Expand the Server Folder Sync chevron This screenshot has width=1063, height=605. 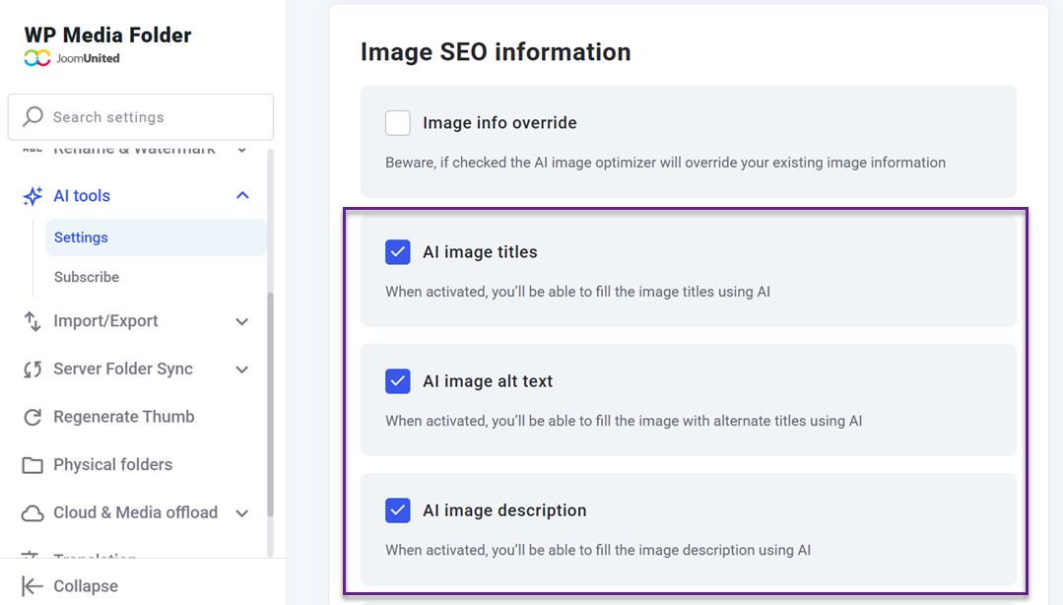(x=242, y=370)
